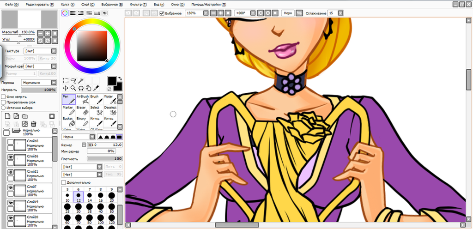Open the Норма brush mode dropdown
Viewport: 473px width, 229px height.
coord(78,137)
